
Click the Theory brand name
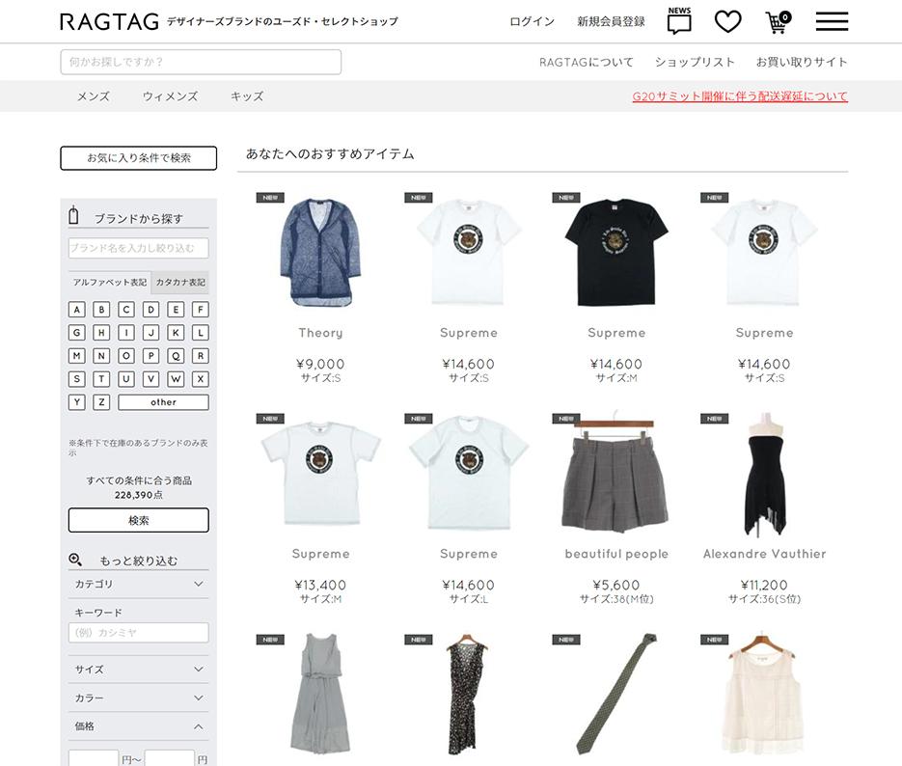coord(320,333)
